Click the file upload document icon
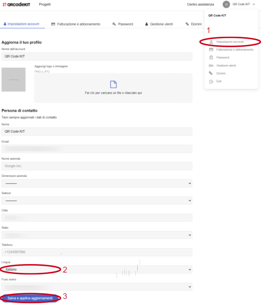262x307 pixels. [x=113, y=84]
